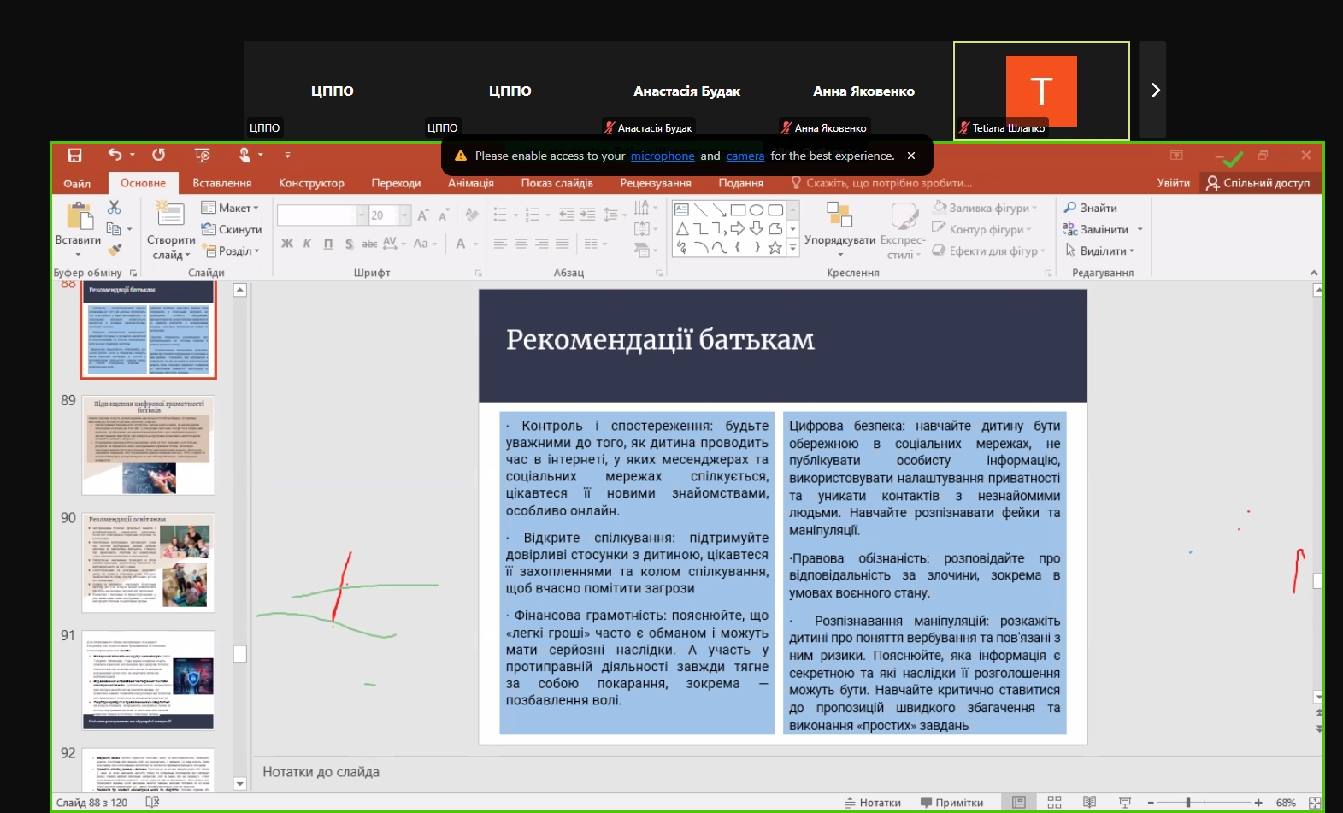
Task: Start slideshow from status bar icon
Action: click(1125, 803)
